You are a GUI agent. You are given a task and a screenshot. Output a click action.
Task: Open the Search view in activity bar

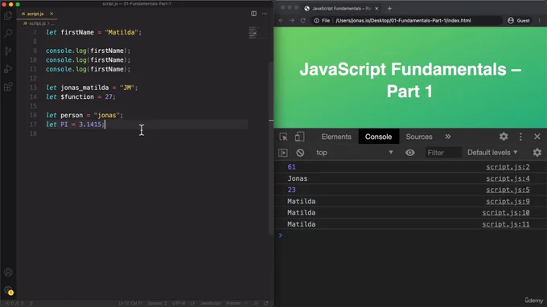pos(8,34)
